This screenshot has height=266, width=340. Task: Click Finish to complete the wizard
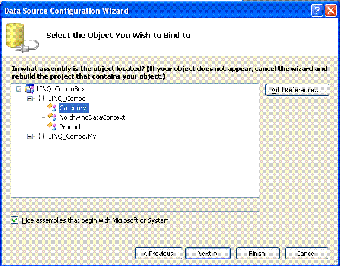click(258, 253)
